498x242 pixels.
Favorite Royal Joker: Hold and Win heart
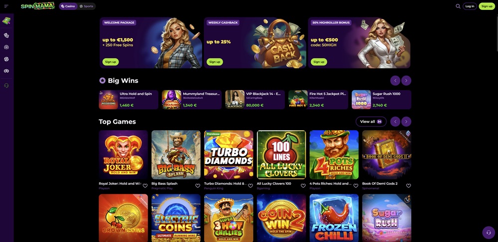tap(145, 186)
